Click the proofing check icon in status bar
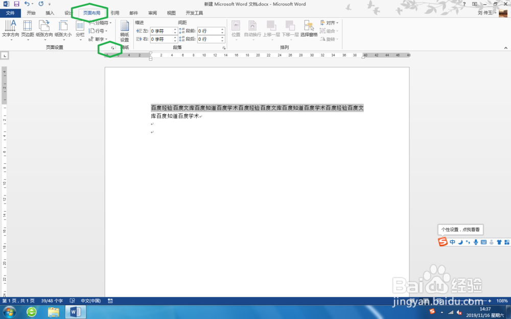The width and height of the screenshot is (511, 319). pos(73,301)
